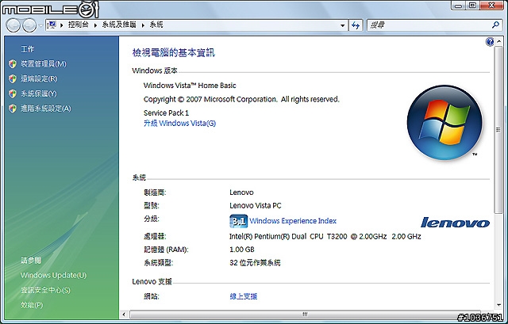Open the blue Help question mark icon
508x324 pixels.
click(x=490, y=41)
